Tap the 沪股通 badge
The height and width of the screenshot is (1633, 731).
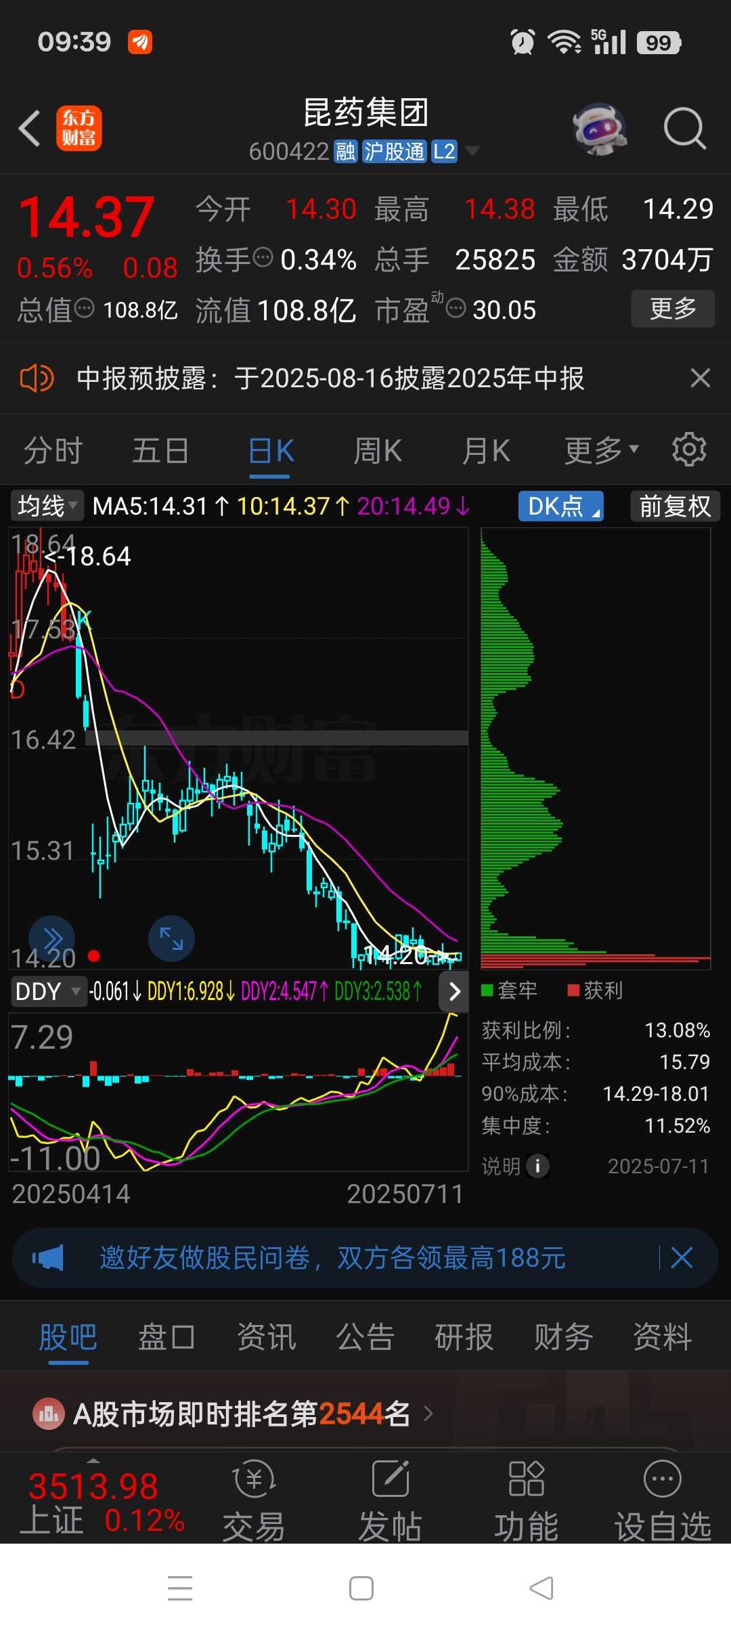click(x=394, y=151)
